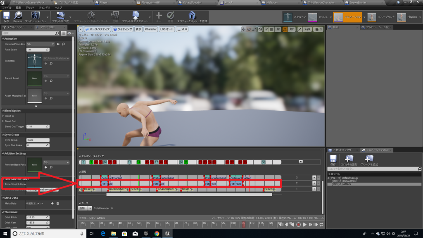Open element timing options dropdown

pyautogui.click(x=301, y=162)
